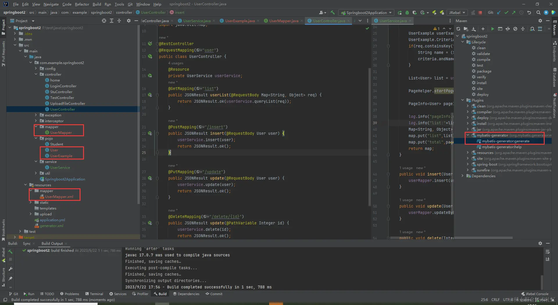This screenshot has height=305, width=558.
Task: Open the Tools menu
Action: point(119,4)
